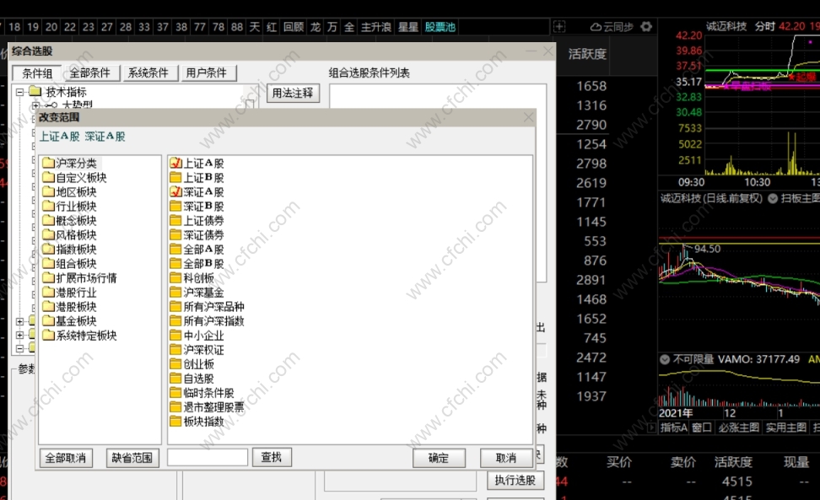
Task: Uncheck the 深证A股 folder checkbox
Action: point(175,191)
